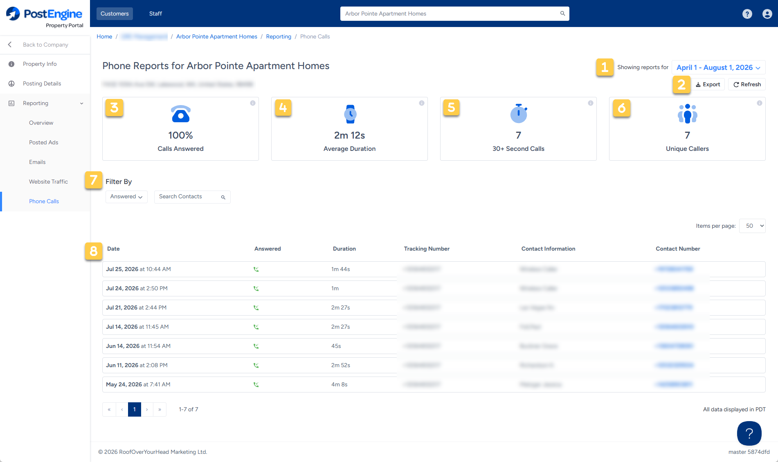778x462 pixels.
Task: Open the April 1 - August 1, 2026 date range dropdown
Action: pos(718,67)
